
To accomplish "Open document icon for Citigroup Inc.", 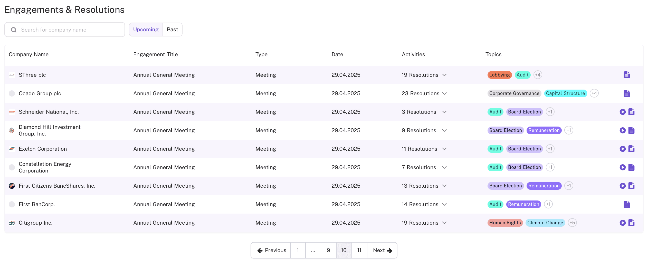I will (x=631, y=223).
